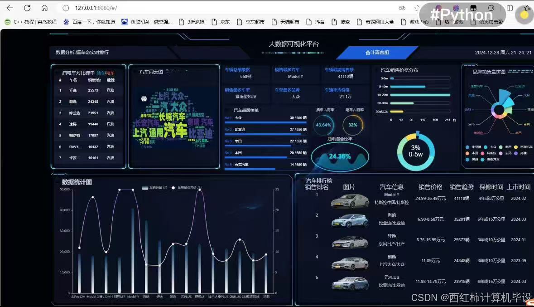
Task: Toggle 丰田 legend in brand pie chart
Action: [x=505, y=147]
